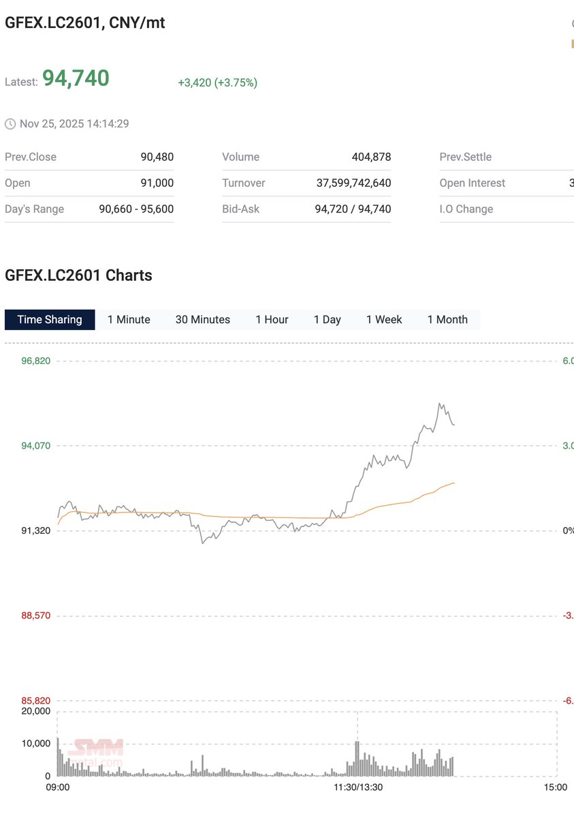Switch to the 1 Day chart tab
The height and width of the screenshot is (818, 574).
pos(327,319)
